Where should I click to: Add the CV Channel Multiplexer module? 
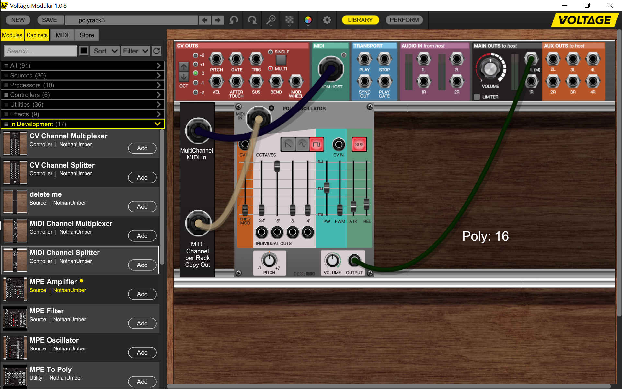142,148
